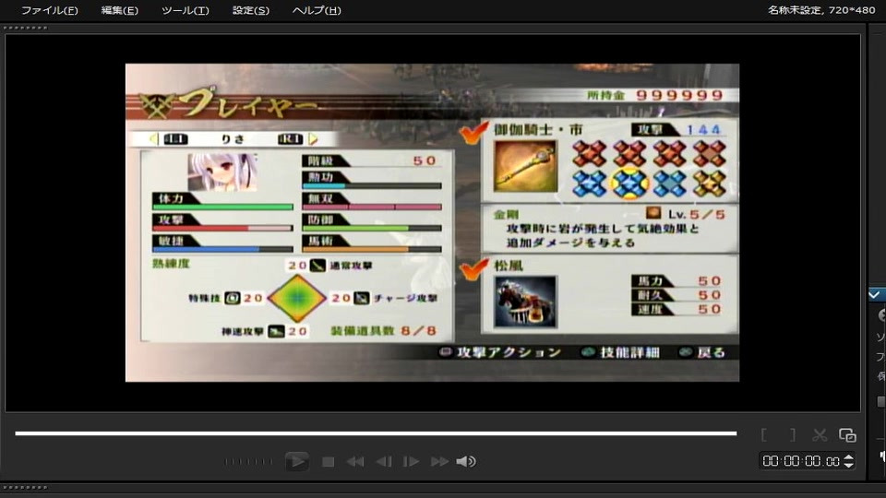Open the ツール(T) menu
This screenshot has height=498, width=886.
[186, 10]
